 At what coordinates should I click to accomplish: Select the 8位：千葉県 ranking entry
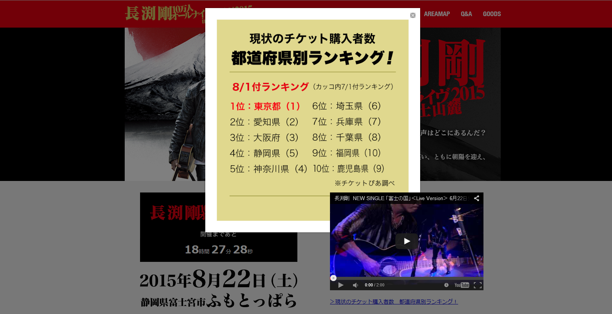click(x=346, y=138)
